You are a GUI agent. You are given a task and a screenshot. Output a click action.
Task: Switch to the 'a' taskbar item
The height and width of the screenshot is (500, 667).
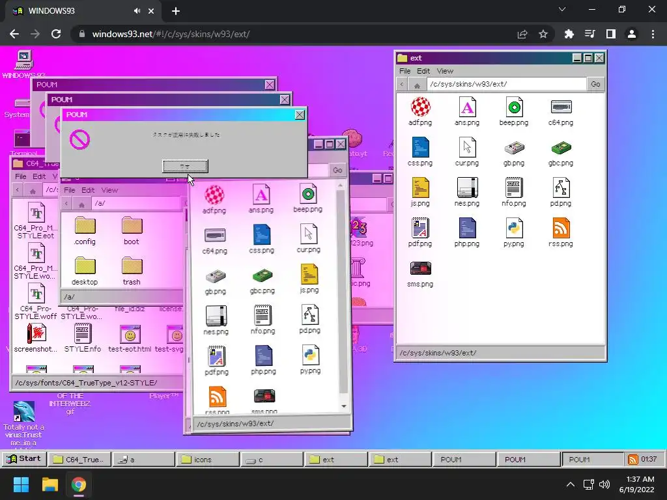(x=144, y=459)
